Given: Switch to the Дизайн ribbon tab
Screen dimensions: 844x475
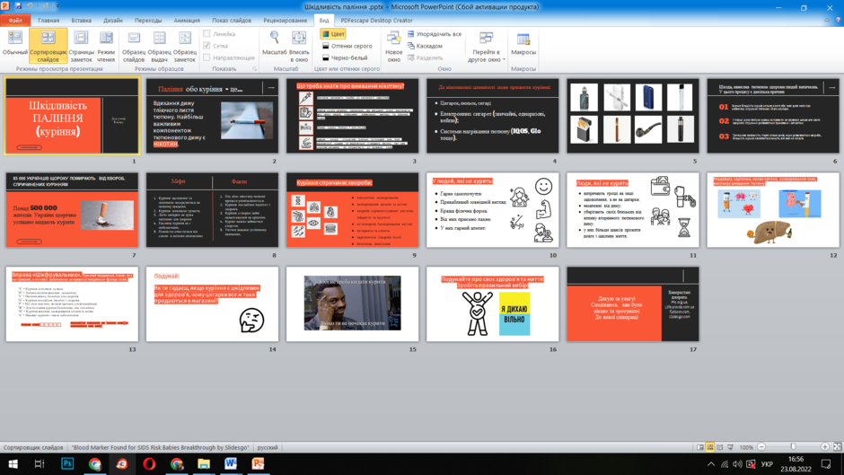Looking at the screenshot, I should [x=113, y=21].
